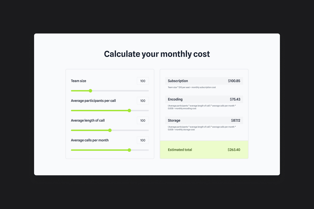Screen dimensions: 314x209
Task: Click the Average calls per month slider handle
Action: tap(129, 150)
